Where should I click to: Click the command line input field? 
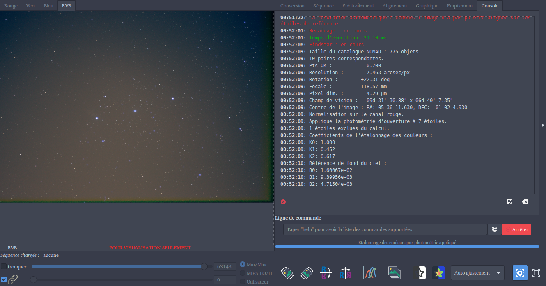(x=385, y=229)
